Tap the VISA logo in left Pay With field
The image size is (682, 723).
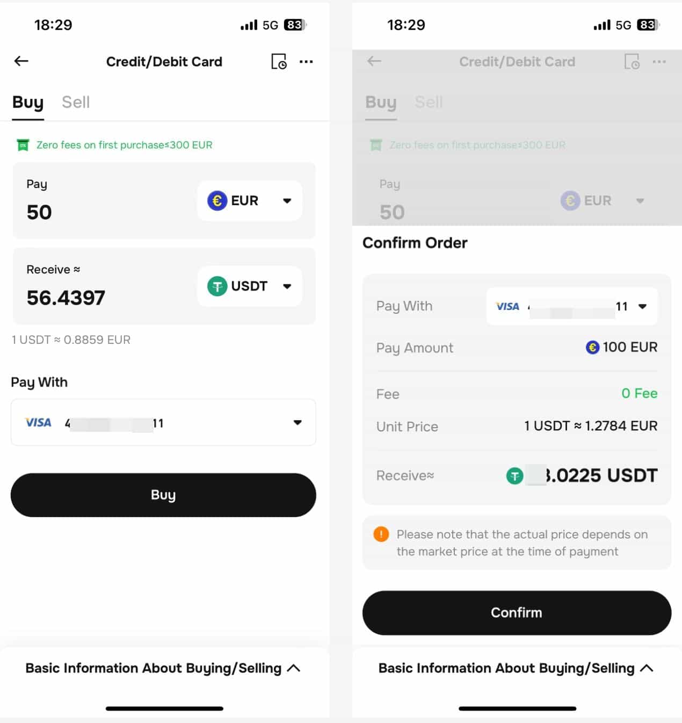[x=39, y=423]
